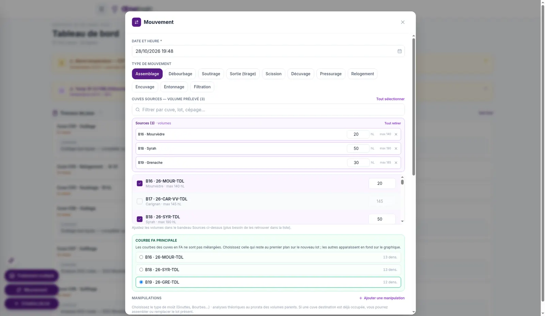Focus the Filtrer par cuve search field
The height and width of the screenshot is (316, 545).
click(268, 110)
